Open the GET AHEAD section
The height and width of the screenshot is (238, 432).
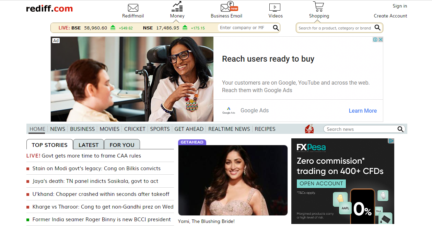pos(189,129)
